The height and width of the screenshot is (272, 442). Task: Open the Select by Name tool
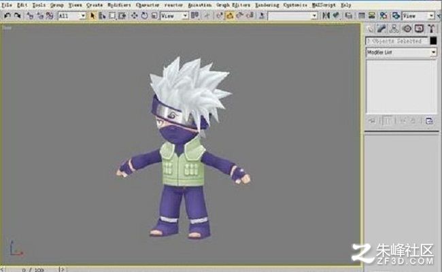coord(102,16)
